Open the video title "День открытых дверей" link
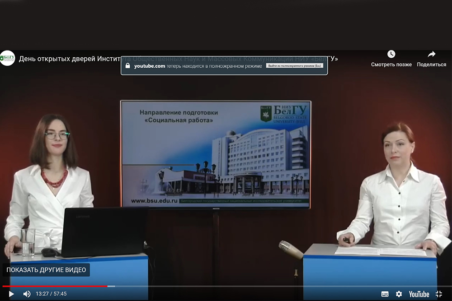 [68, 59]
